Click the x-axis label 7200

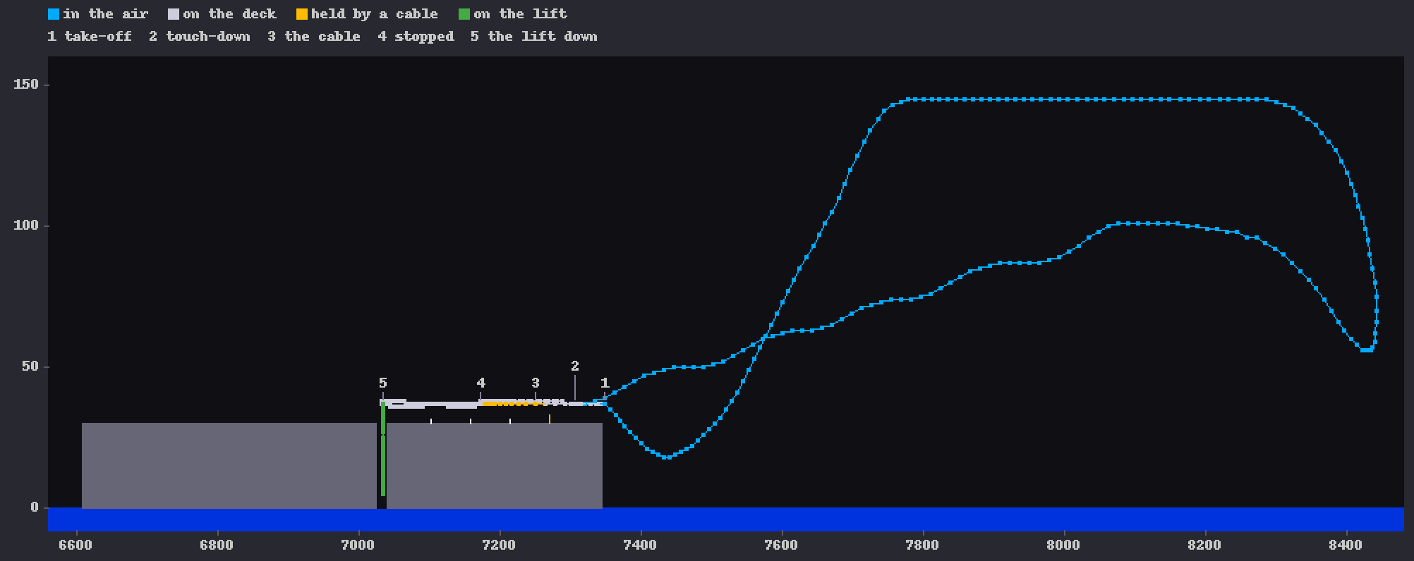click(499, 545)
